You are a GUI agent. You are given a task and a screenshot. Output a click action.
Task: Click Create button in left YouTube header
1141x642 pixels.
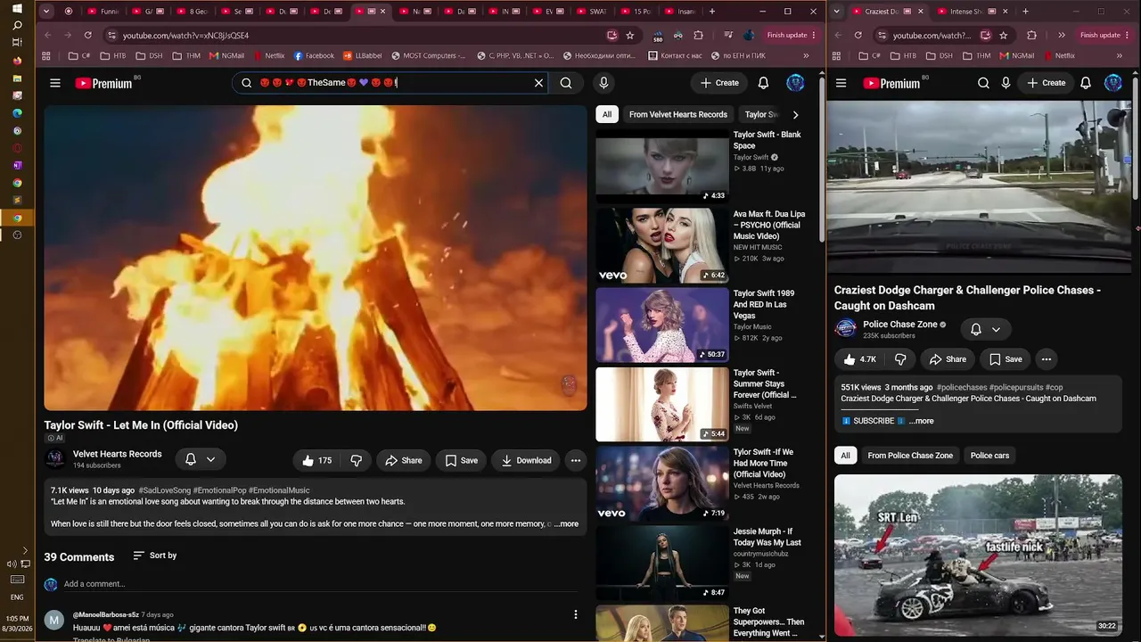coord(719,83)
